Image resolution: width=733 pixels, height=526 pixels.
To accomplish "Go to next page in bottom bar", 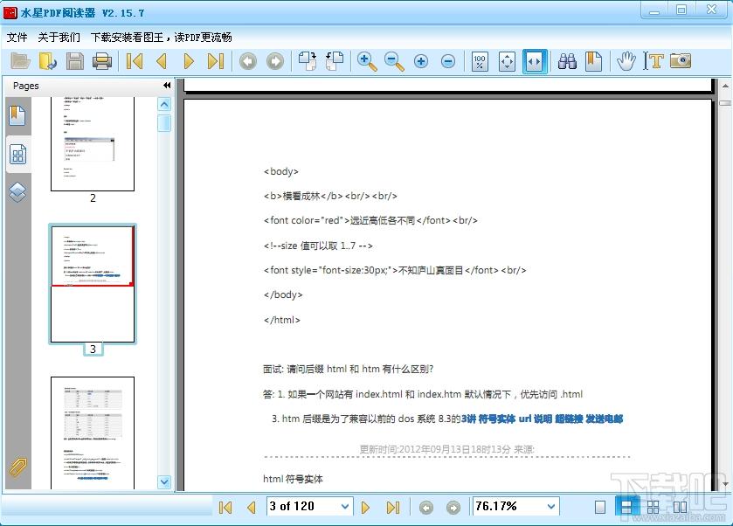I will click(x=365, y=508).
